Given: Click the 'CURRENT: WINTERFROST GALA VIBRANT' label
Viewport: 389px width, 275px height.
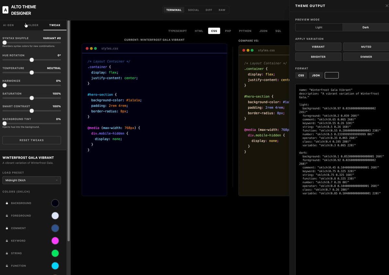Looking at the screenshot, I should (154, 40).
